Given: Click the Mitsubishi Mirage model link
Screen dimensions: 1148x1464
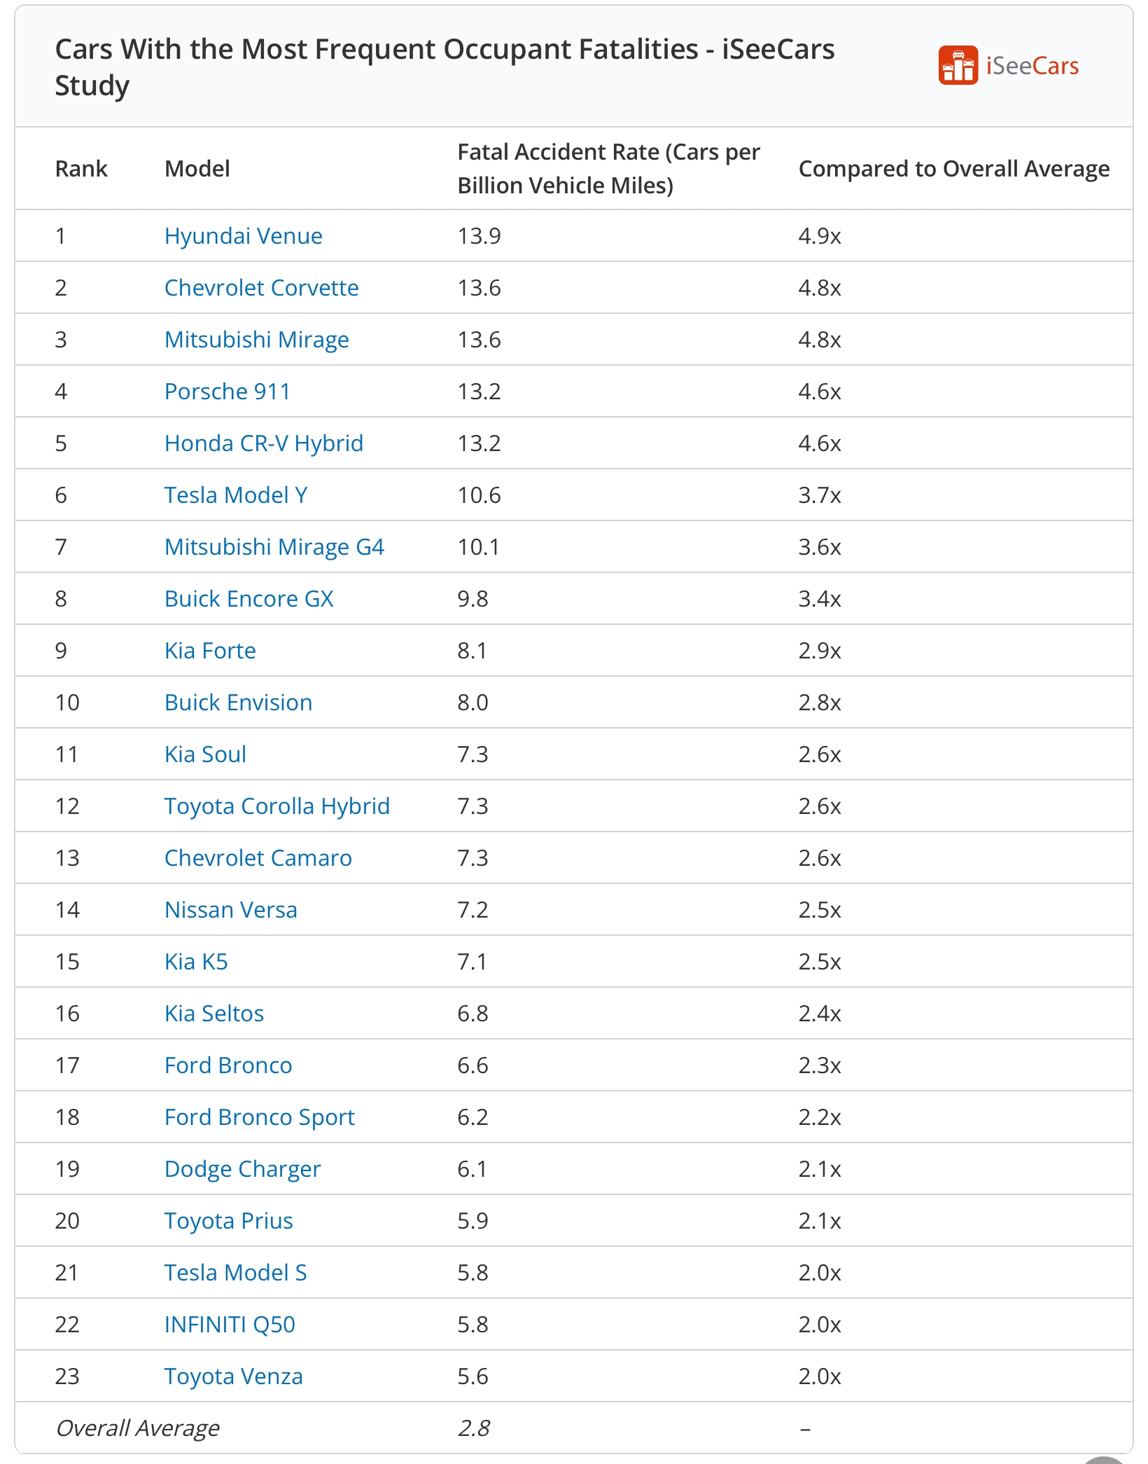Looking at the screenshot, I should 256,340.
